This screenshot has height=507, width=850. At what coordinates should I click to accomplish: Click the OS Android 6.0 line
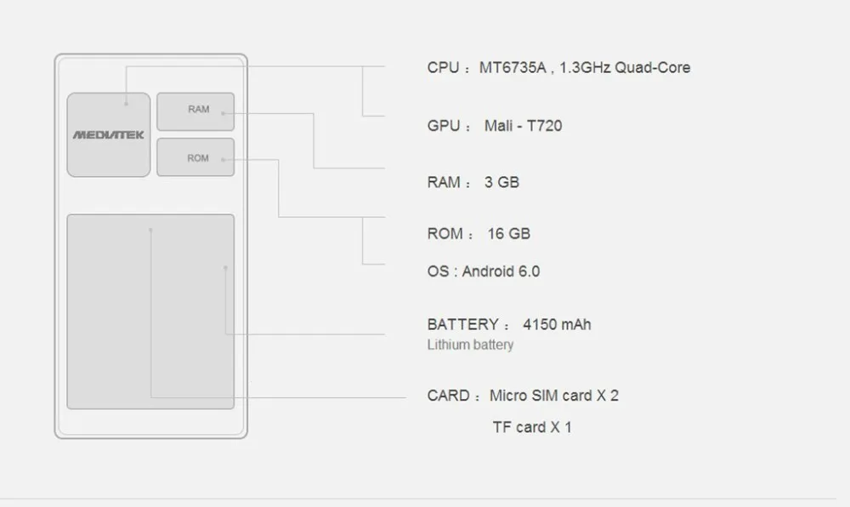(483, 271)
